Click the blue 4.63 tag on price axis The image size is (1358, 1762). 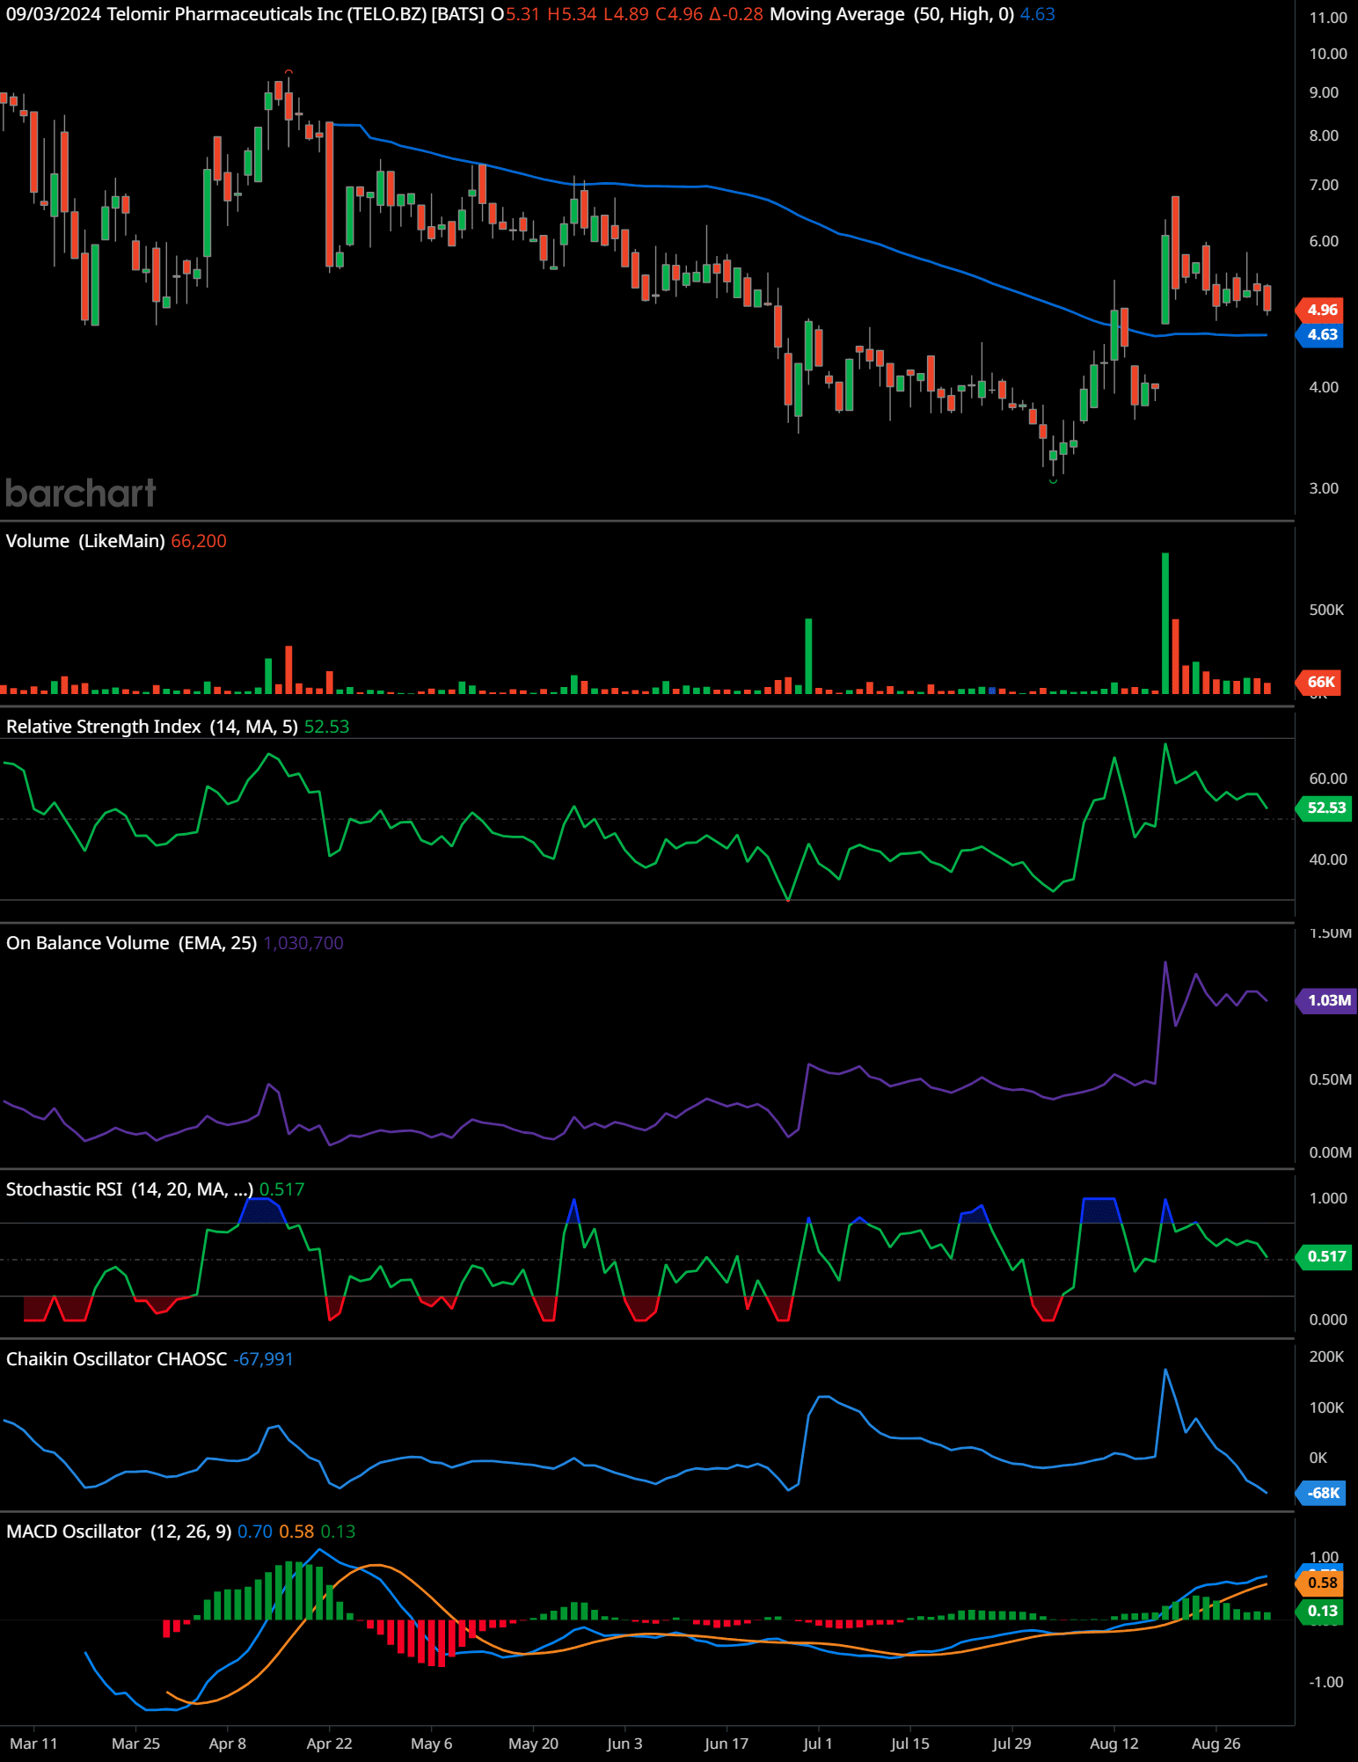pyautogui.click(x=1320, y=334)
